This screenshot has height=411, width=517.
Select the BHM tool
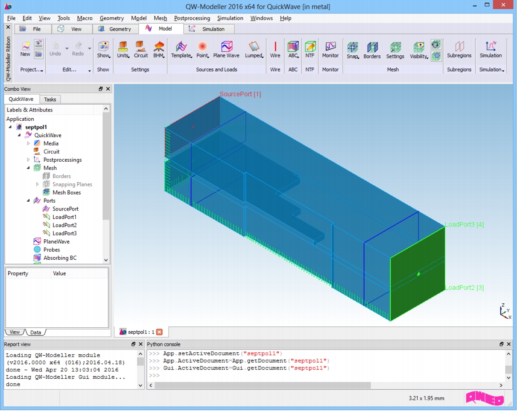coord(159,50)
